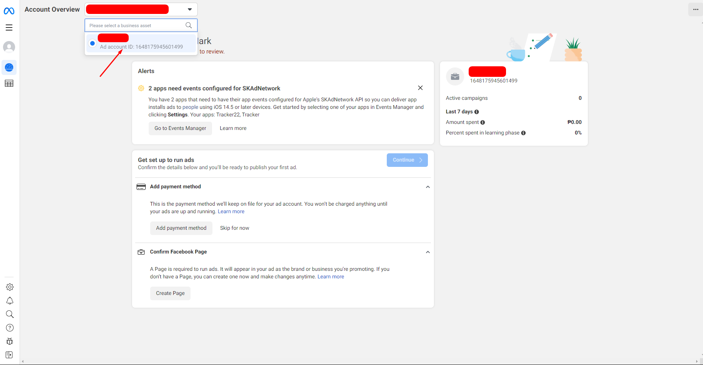Screen dimensions: 703x365
Task: Open Help question mark icon
Action: (10, 328)
